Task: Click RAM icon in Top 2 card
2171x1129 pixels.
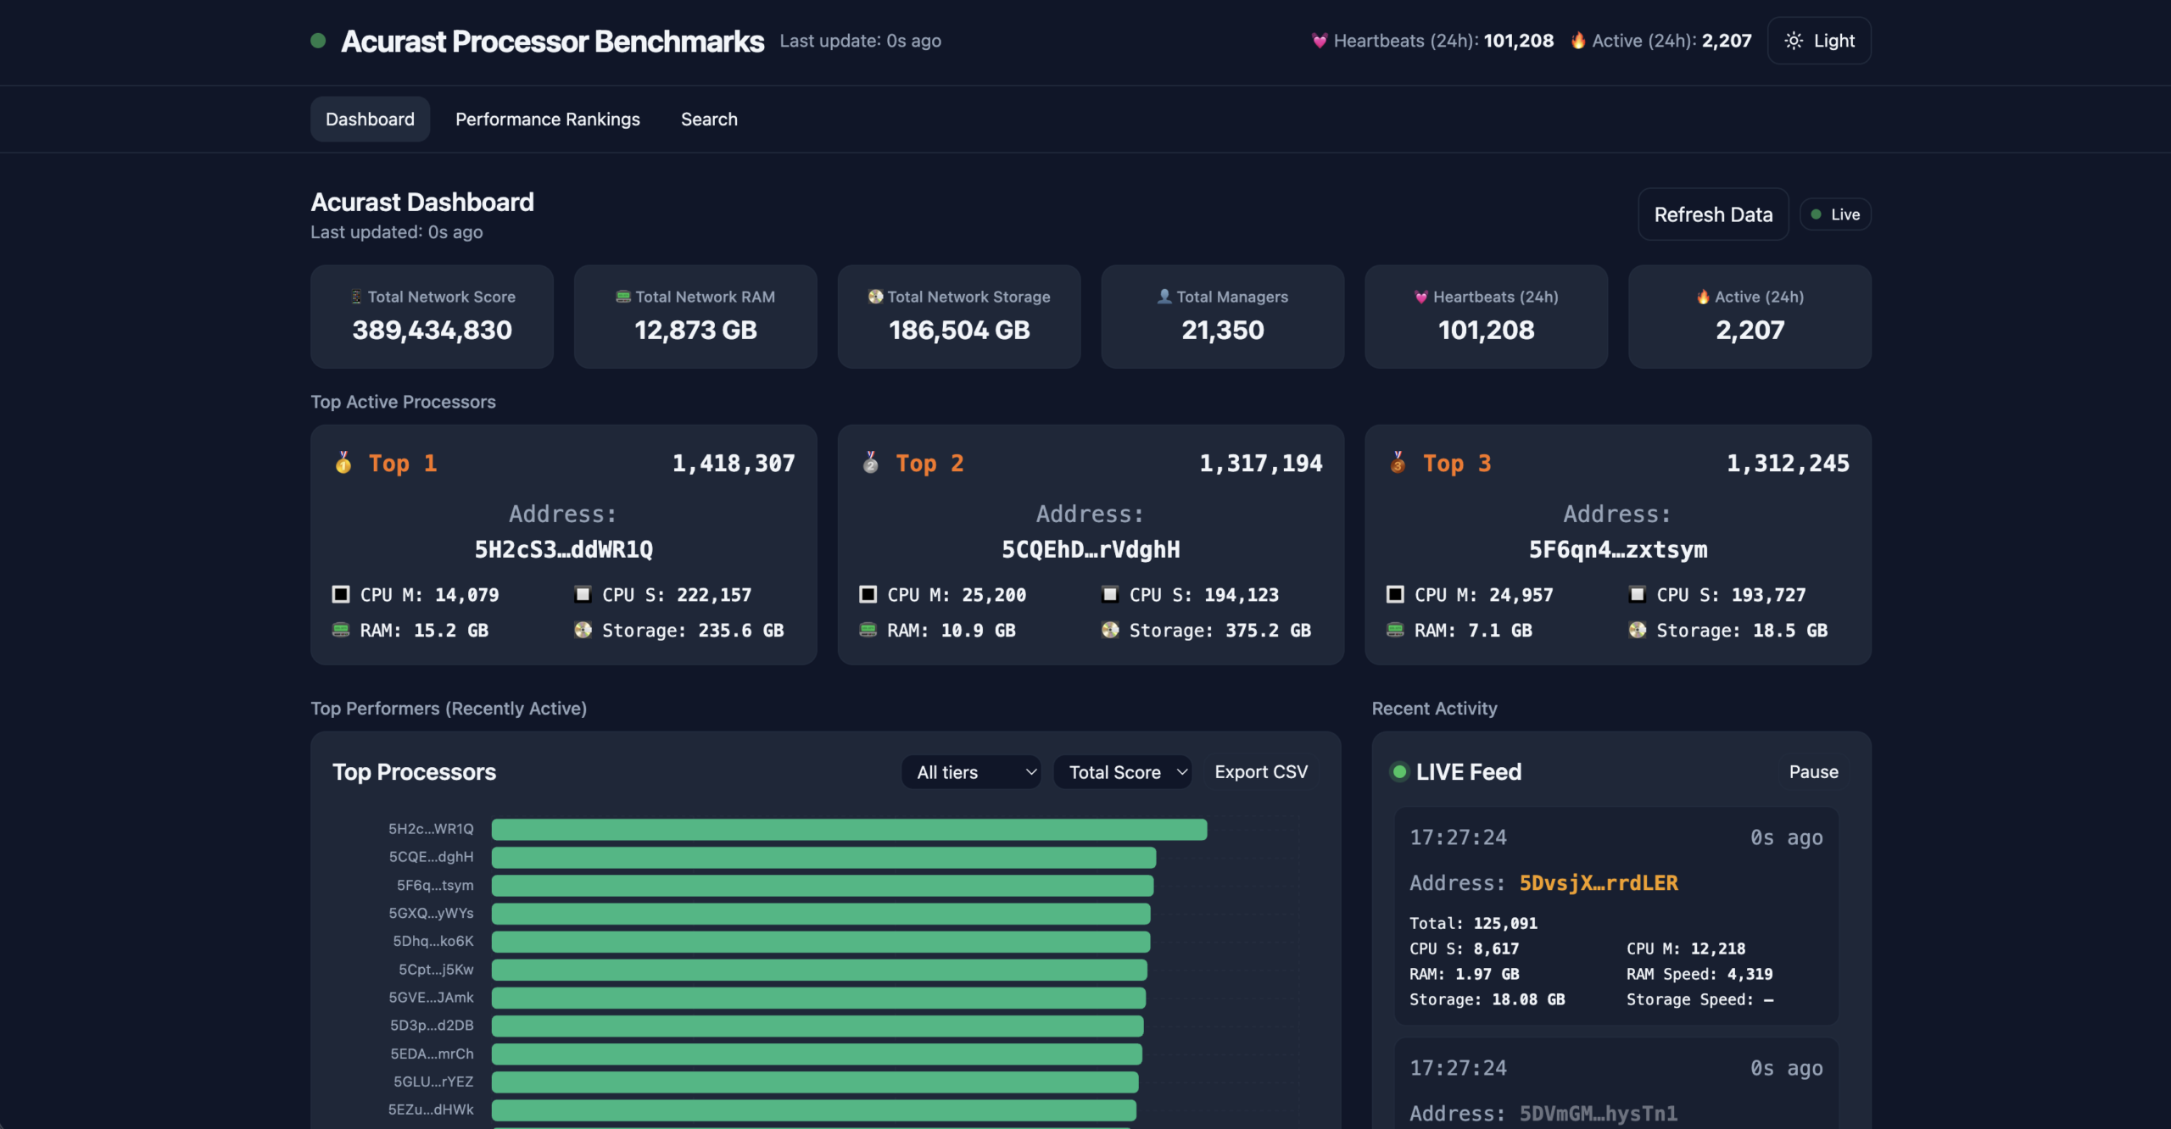Action: [868, 630]
